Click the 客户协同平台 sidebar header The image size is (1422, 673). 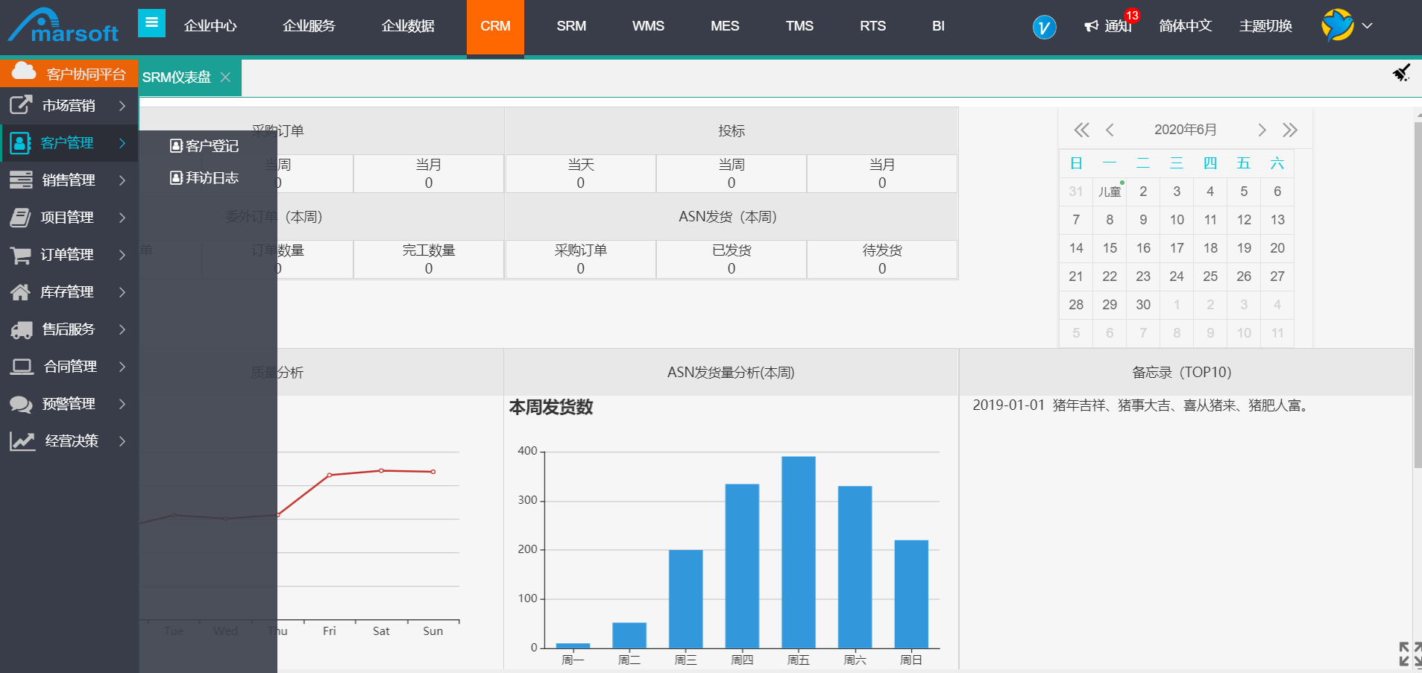69,74
